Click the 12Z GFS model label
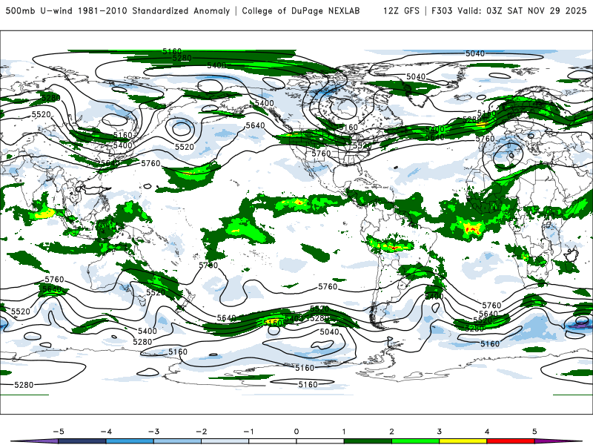The width and height of the screenshot is (593, 445). [401, 10]
